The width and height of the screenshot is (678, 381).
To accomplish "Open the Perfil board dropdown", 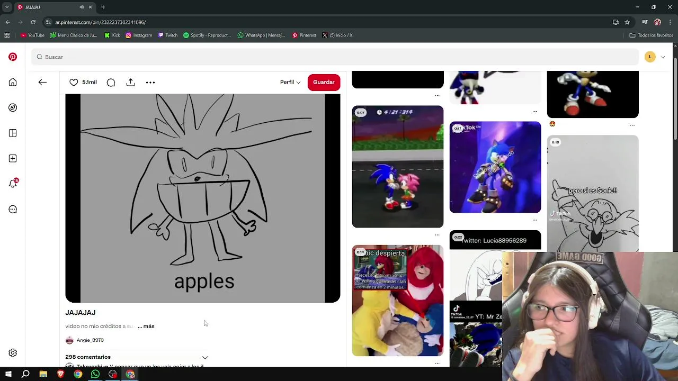I will point(290,82).
